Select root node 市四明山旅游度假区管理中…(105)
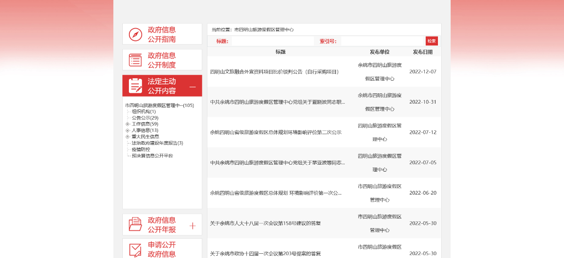Screen dimensions: 564x258 click(160, 106)
